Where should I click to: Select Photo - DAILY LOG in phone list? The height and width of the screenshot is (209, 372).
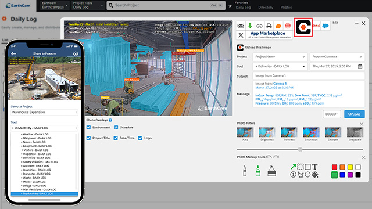[x=34, y=182]
